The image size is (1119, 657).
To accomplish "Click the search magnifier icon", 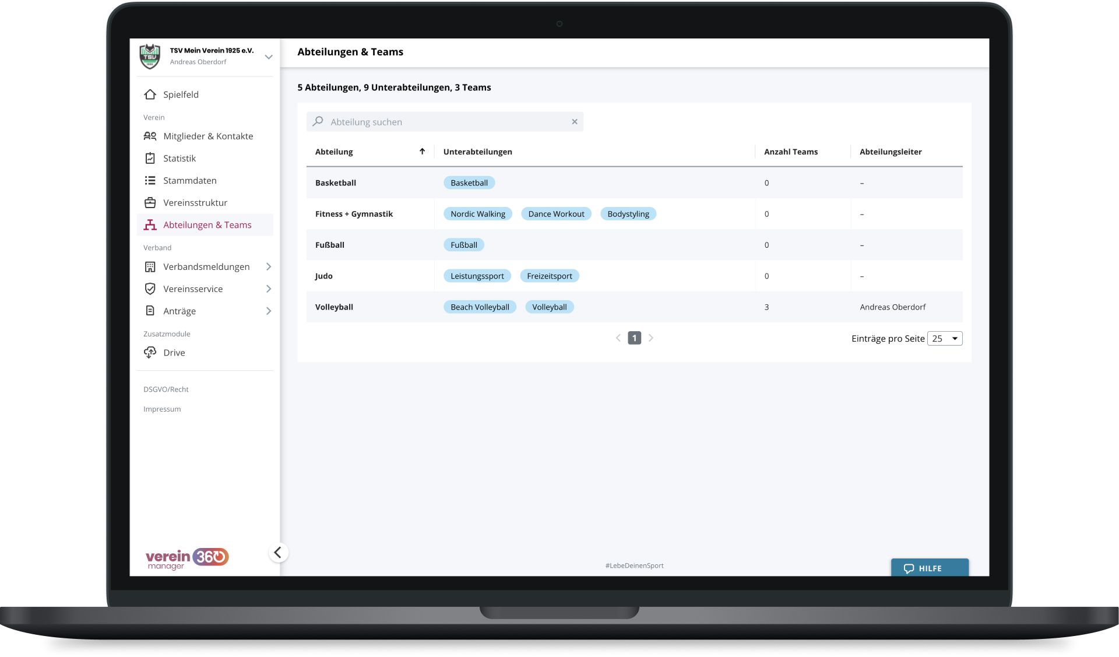I will (318, 121).
